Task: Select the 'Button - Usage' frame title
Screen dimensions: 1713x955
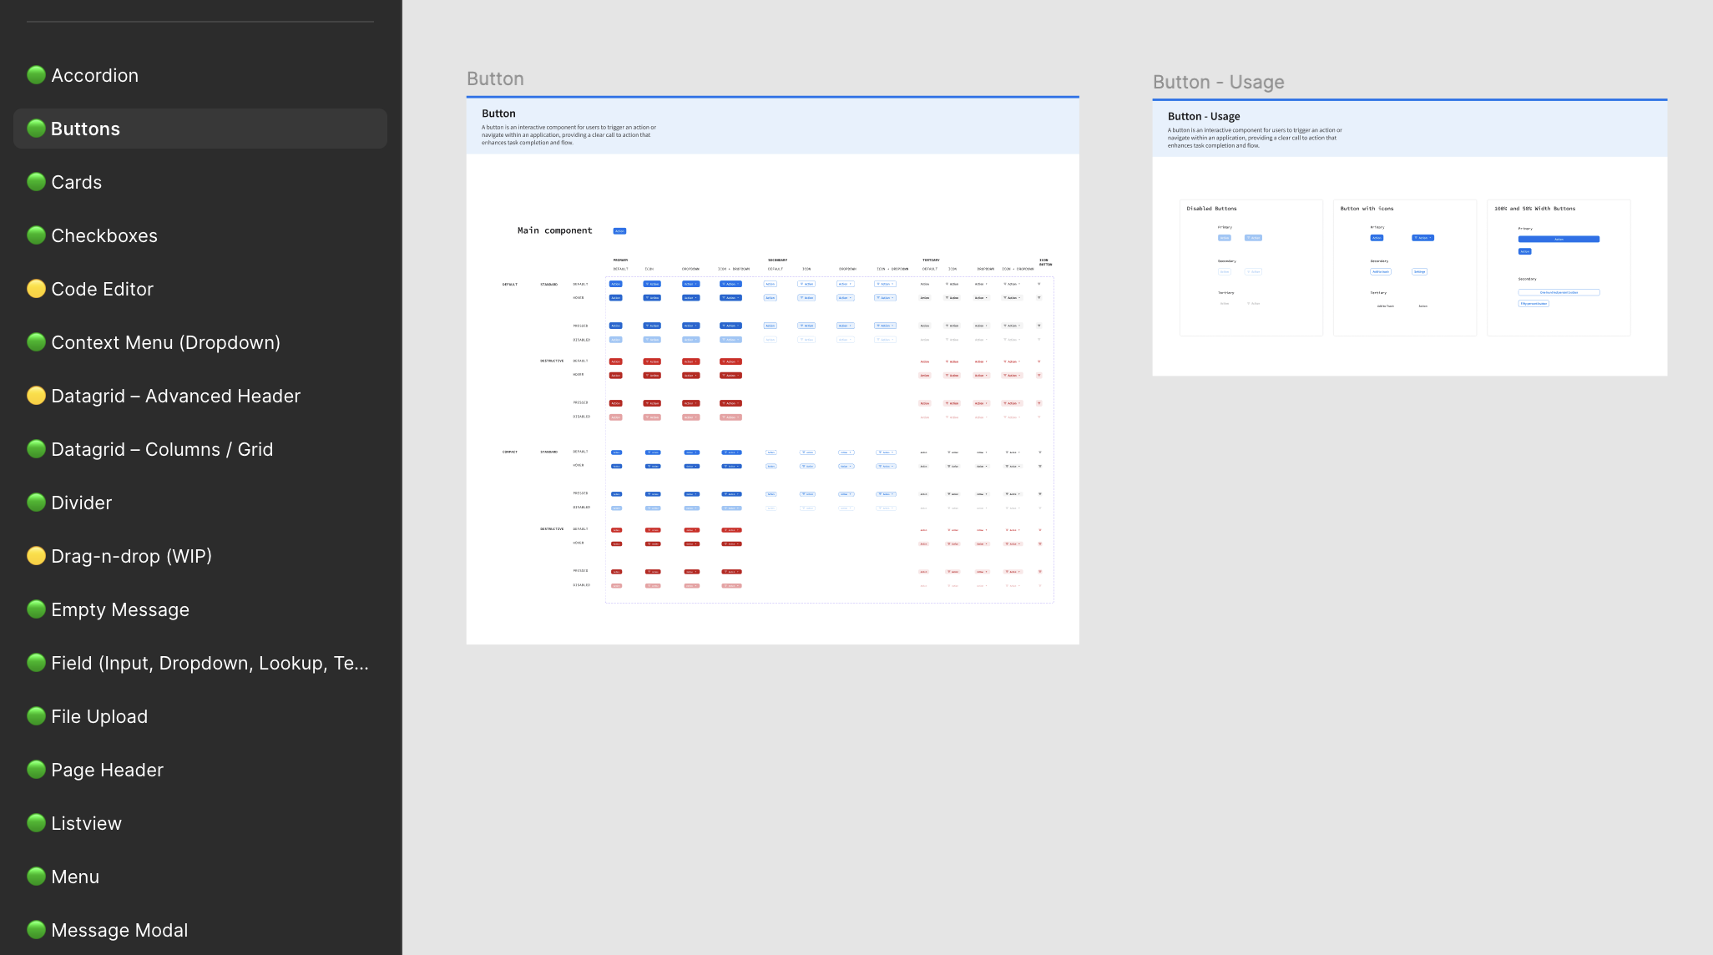Action: pos(1218,83)
